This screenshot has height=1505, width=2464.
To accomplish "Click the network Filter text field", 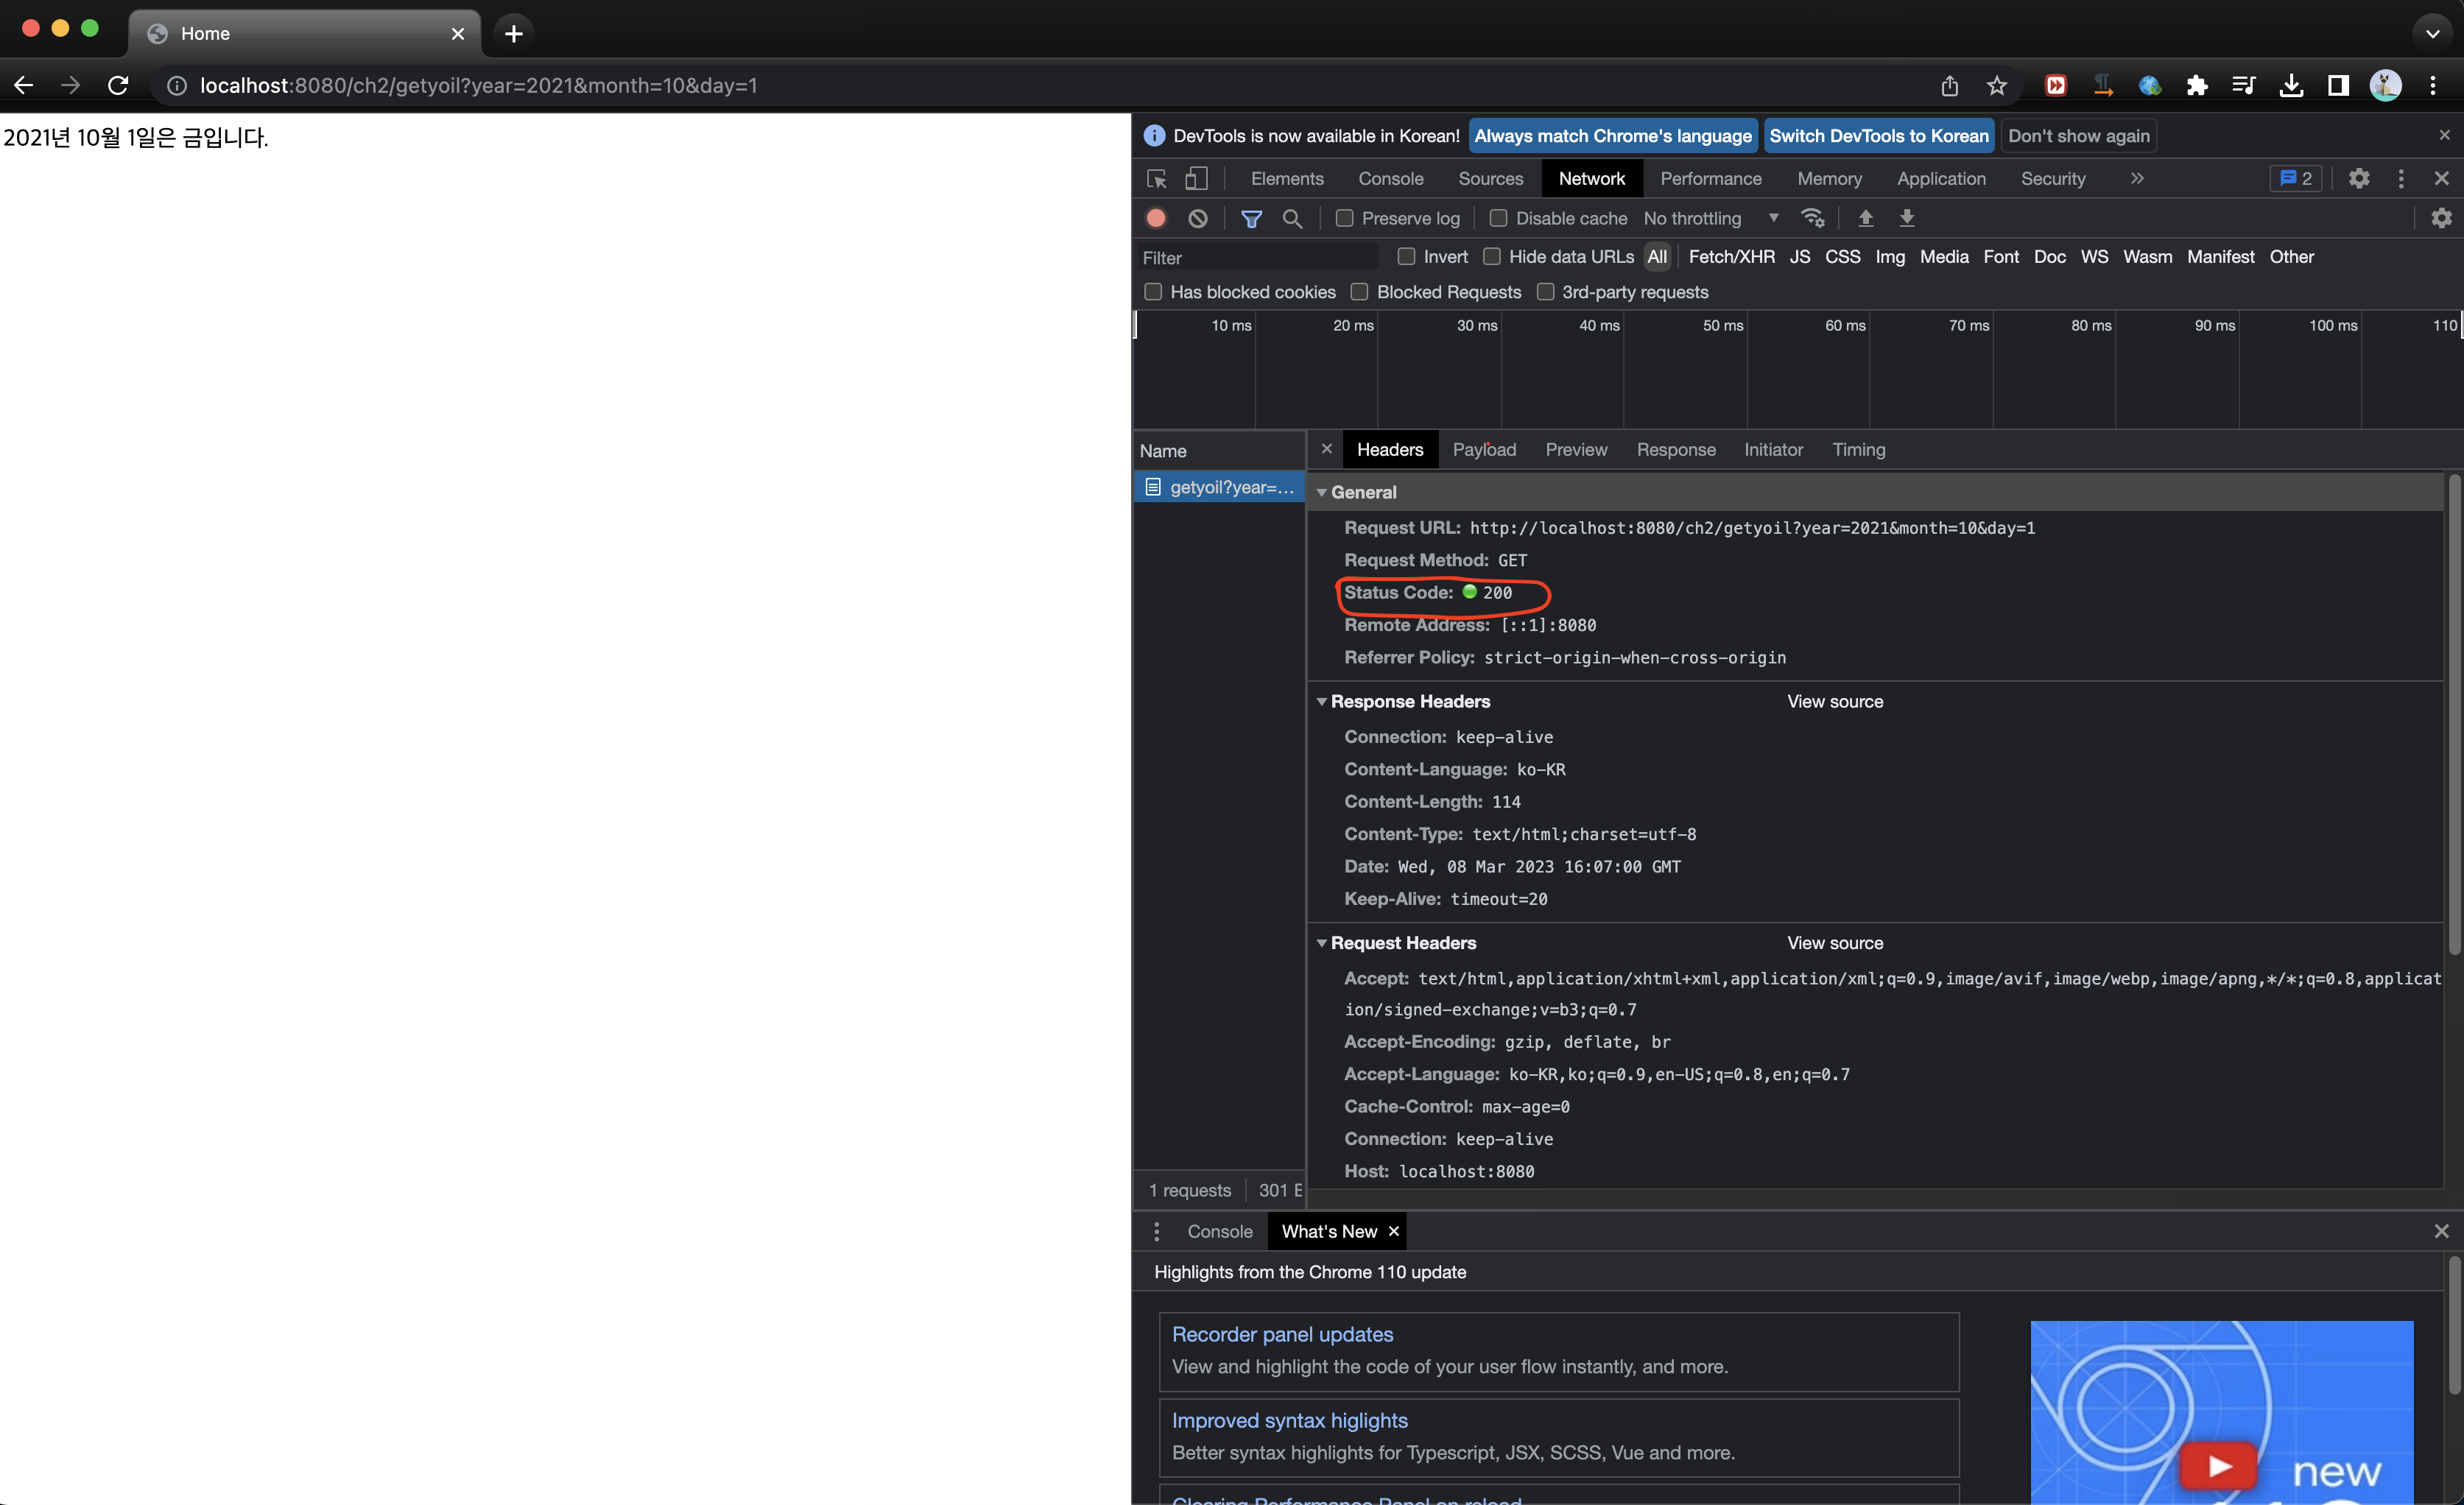I will [1258, 258].
